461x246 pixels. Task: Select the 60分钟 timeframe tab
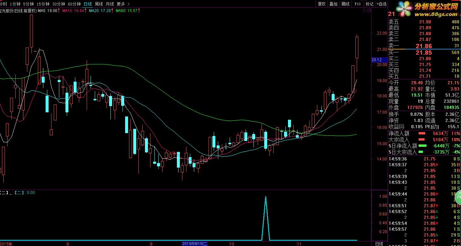(74, 4)
